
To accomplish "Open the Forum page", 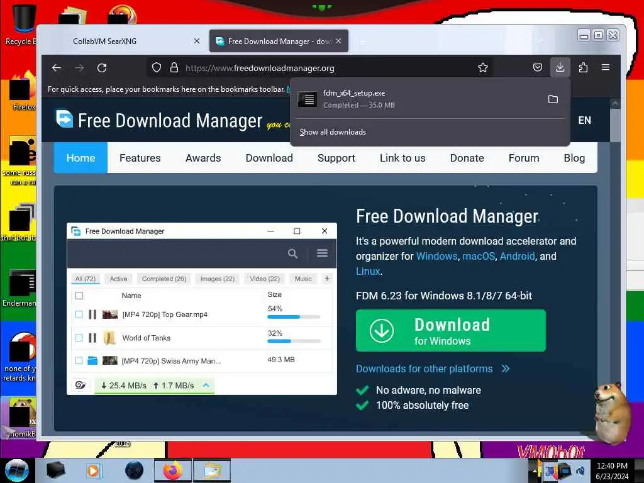I will (x=524, y=158).
